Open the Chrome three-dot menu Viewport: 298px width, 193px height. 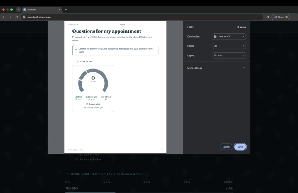pyautogui.click(x=294, y=17)
